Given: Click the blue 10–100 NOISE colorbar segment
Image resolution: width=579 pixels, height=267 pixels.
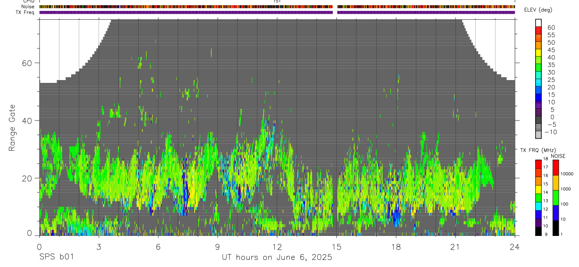Looking at the screenshot, I should [x=555, y=213].
